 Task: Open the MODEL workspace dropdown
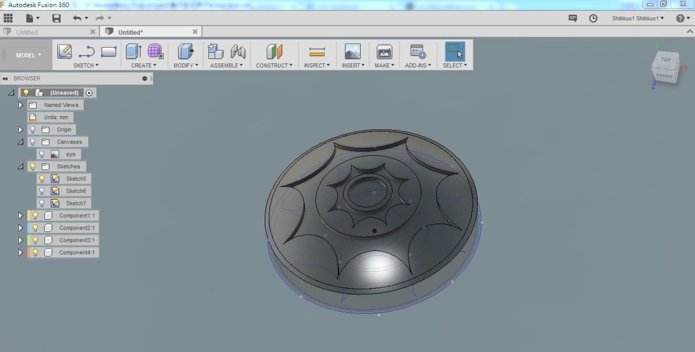(x=28, y=55)
